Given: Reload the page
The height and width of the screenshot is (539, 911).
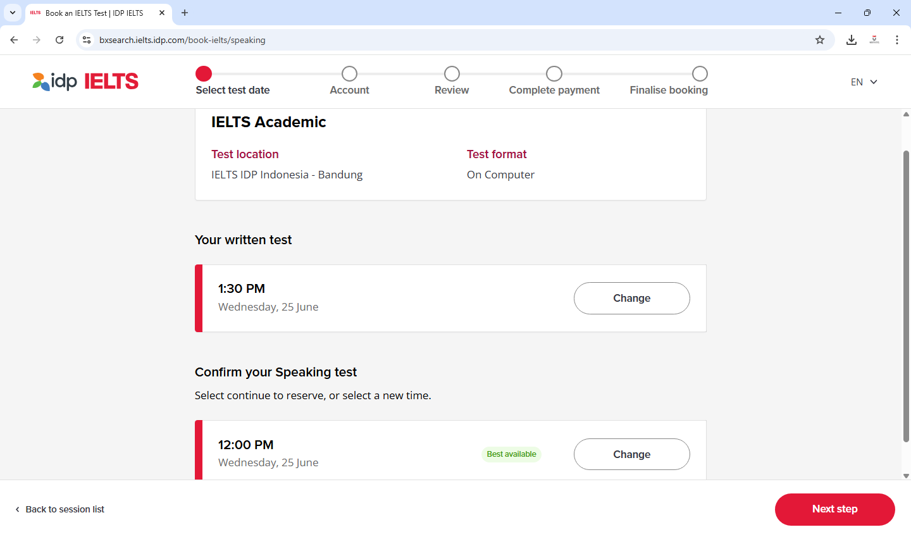Looking at the screenshot, I should pyautogui.click(x=59, y=40).
